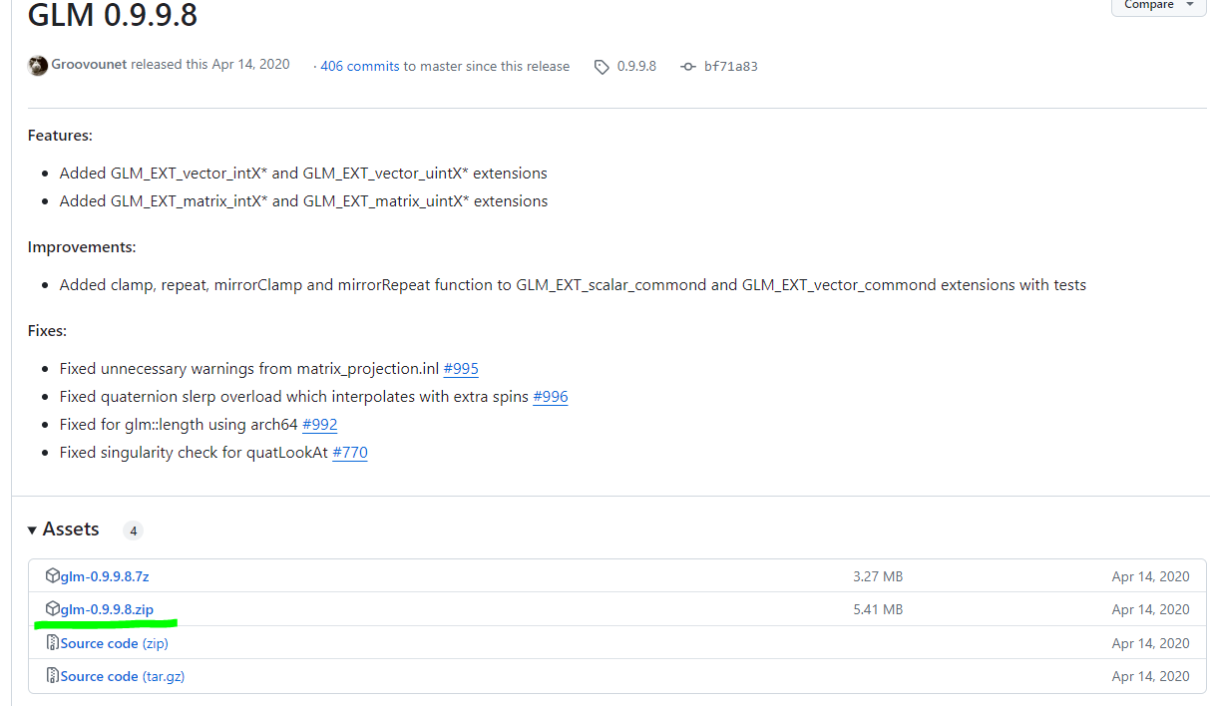Screen dimensions: 1210x706
Task: Open the 406 commits link
Action: coord(359,66)
